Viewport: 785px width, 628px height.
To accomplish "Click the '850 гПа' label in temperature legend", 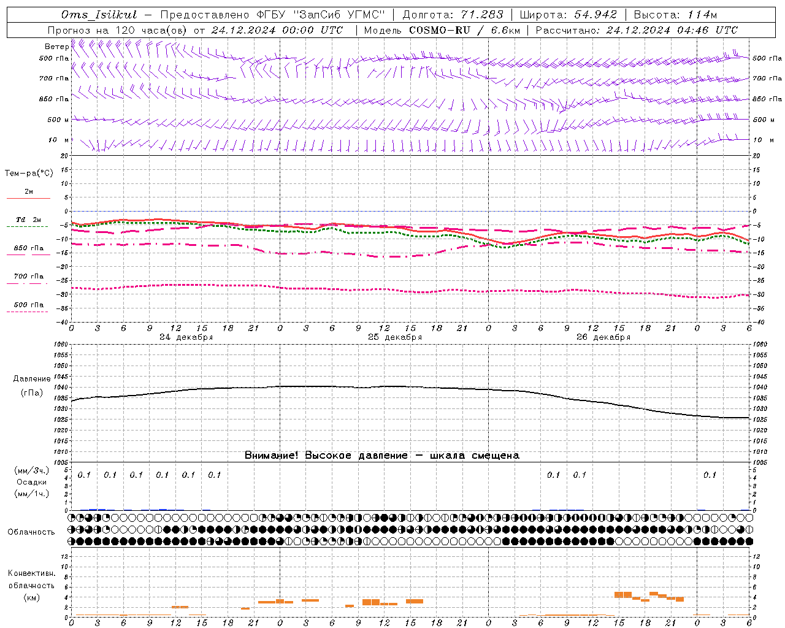I will coord(29,248).
